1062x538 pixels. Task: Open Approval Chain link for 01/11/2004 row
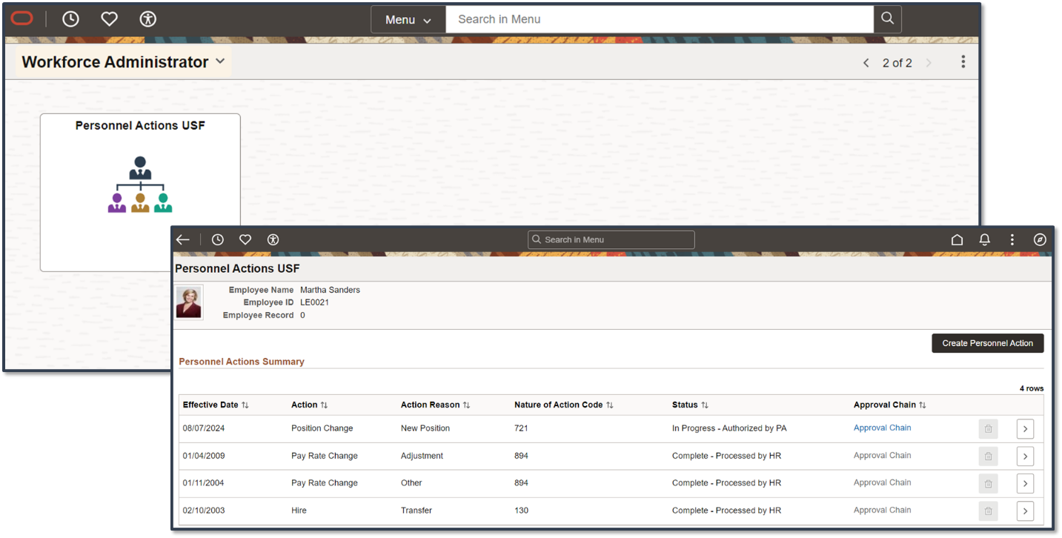click(x=882, y=482)
